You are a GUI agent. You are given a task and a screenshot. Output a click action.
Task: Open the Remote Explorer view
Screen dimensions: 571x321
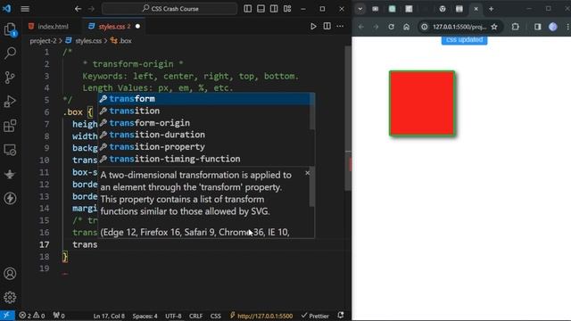[10, 150]
